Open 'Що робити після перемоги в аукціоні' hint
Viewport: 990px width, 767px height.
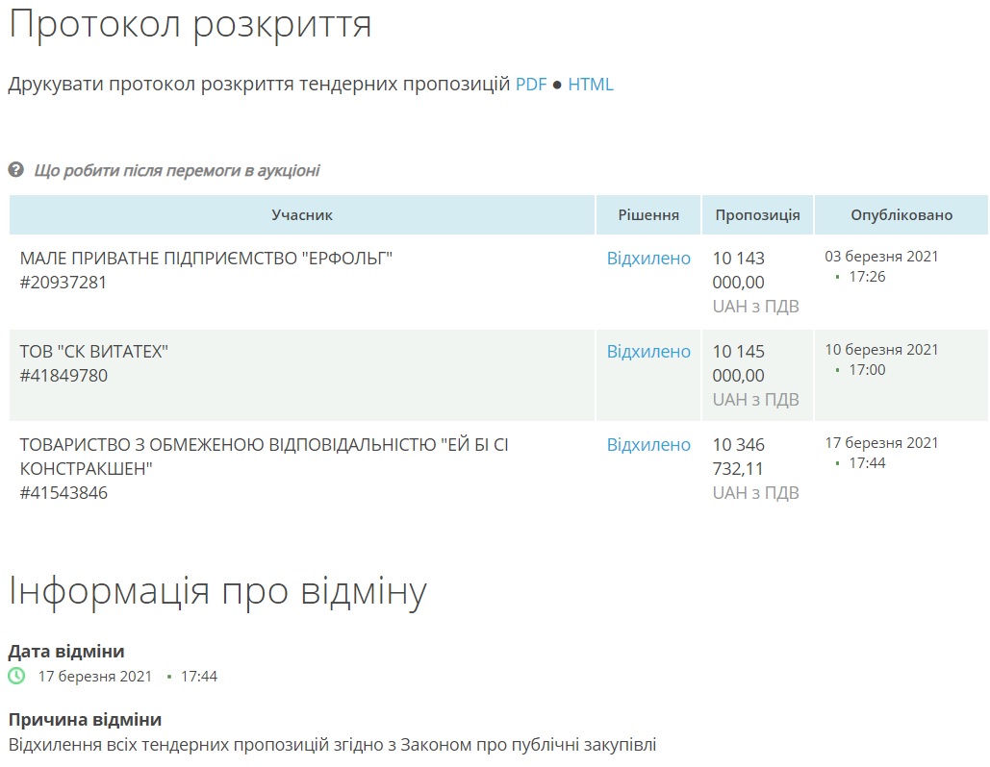pyautogui.click(x=176, y=171)
